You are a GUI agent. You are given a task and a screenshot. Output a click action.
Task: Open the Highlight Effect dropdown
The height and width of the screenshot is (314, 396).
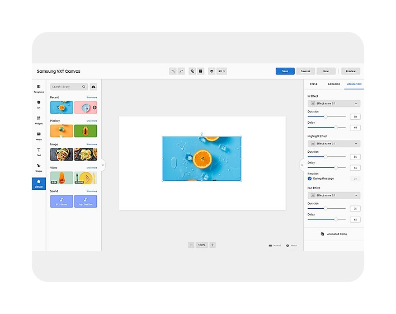point(333,143)
